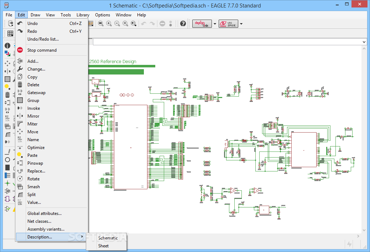This screenshot has width=370, height=252.
Task: Open the Draw menu
Action: coord(35,15)
